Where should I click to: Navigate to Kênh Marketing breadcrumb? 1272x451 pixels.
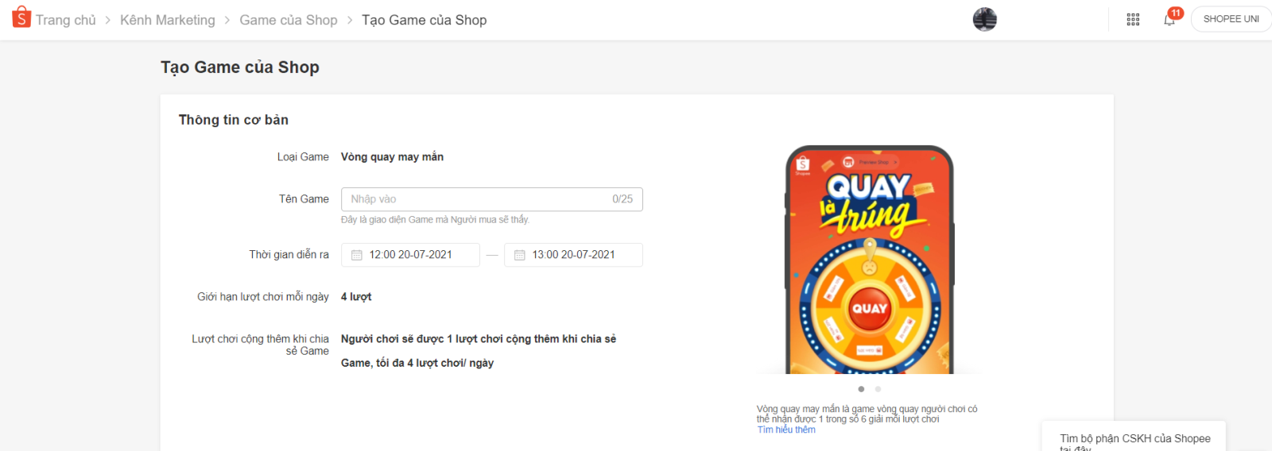(x=167, y=20)
